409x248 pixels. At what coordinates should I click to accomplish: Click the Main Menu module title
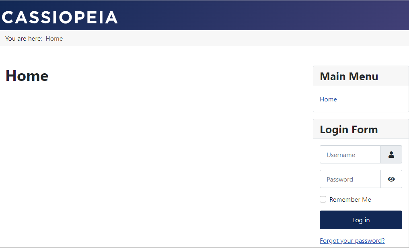click(349, 76)
